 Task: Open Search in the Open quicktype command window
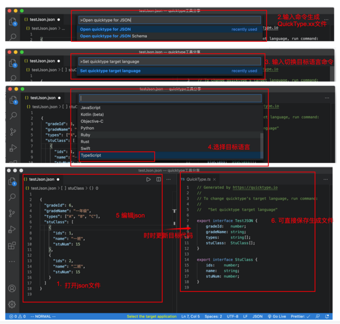(13, 37)
